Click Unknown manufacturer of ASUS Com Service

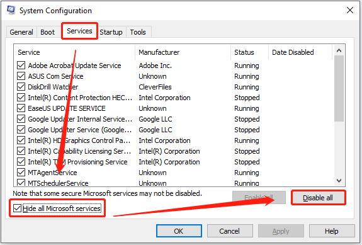[x=152, y=76]
